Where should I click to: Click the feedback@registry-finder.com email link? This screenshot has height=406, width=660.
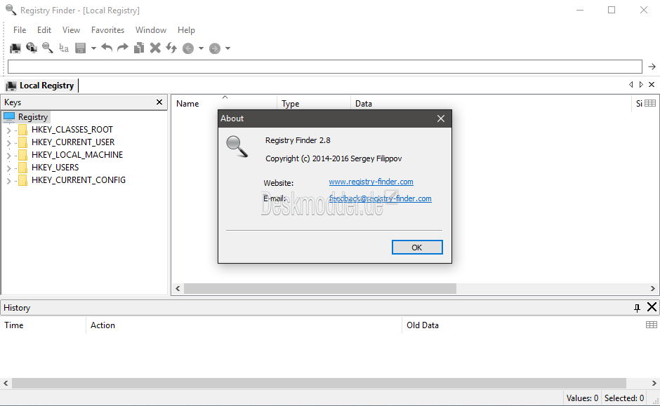(x=380, y=198)
